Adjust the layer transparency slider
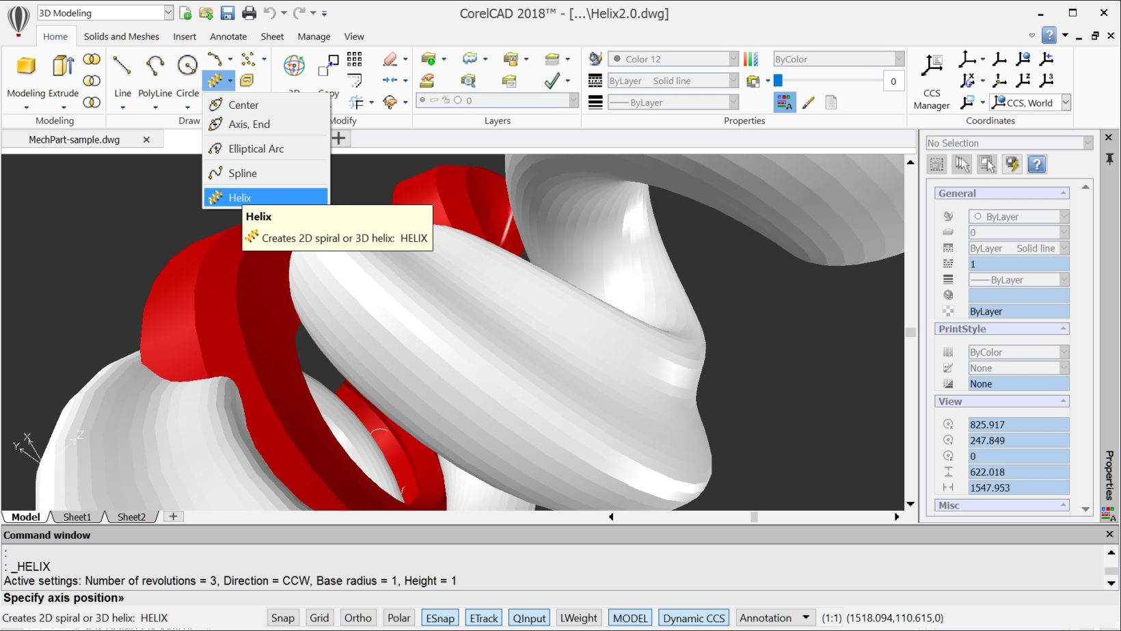 (778, 81)
